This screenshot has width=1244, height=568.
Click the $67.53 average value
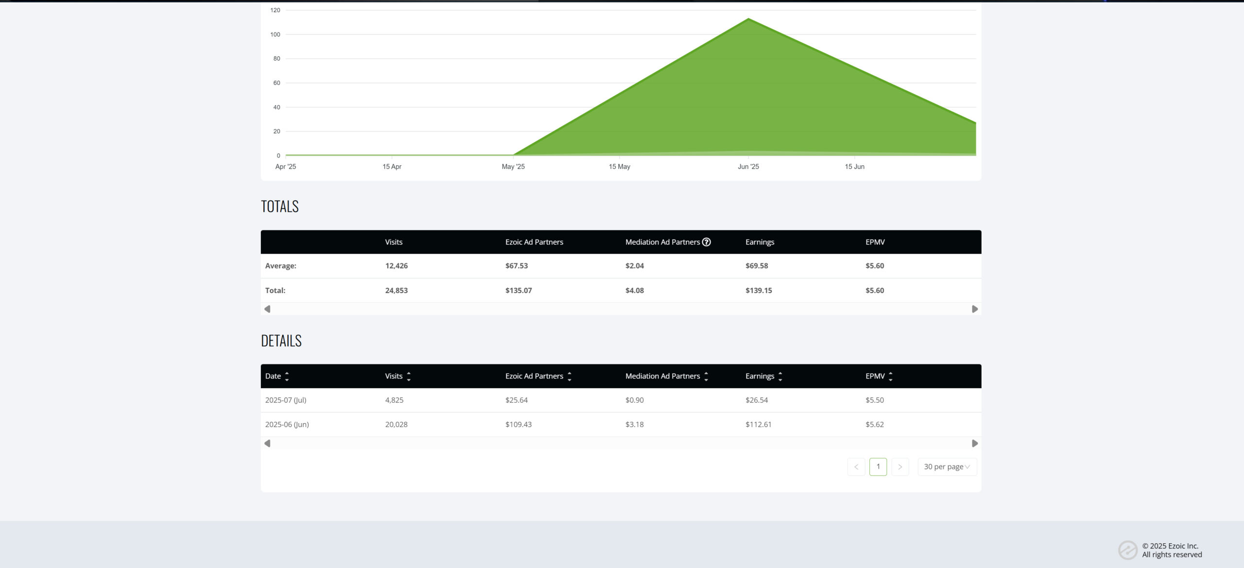[x=517, y=266]
